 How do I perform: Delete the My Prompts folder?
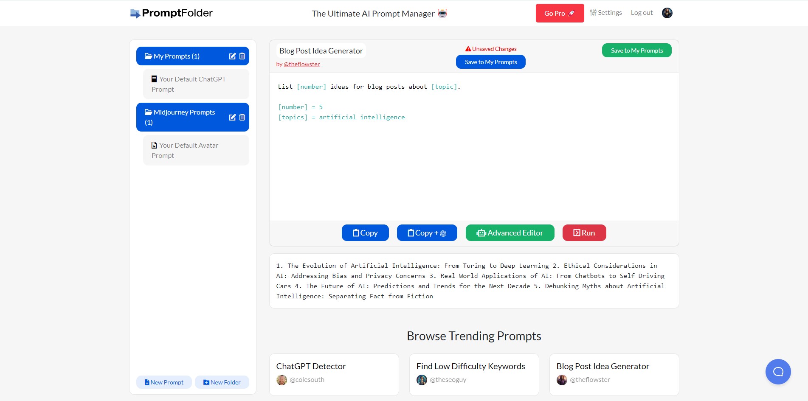(x=242, y=56)
